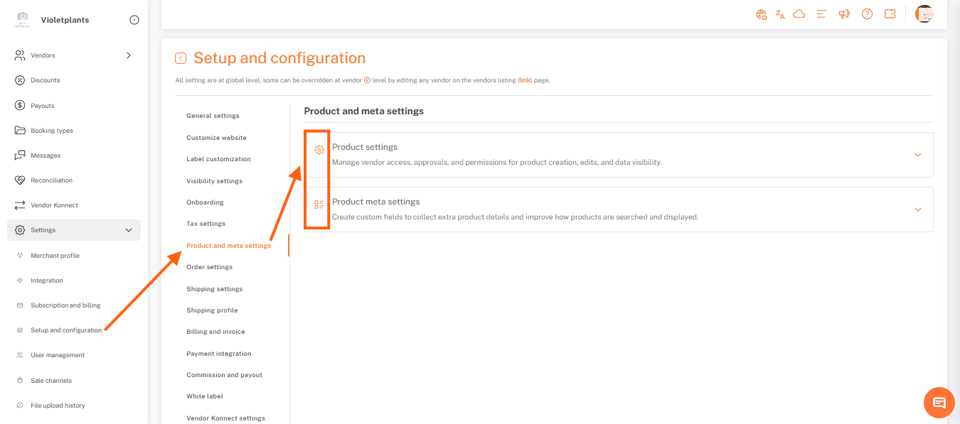The width and height of the screenshot is (960, 424).
Task: Open the translate language icon
Action: tap(780, 14)
